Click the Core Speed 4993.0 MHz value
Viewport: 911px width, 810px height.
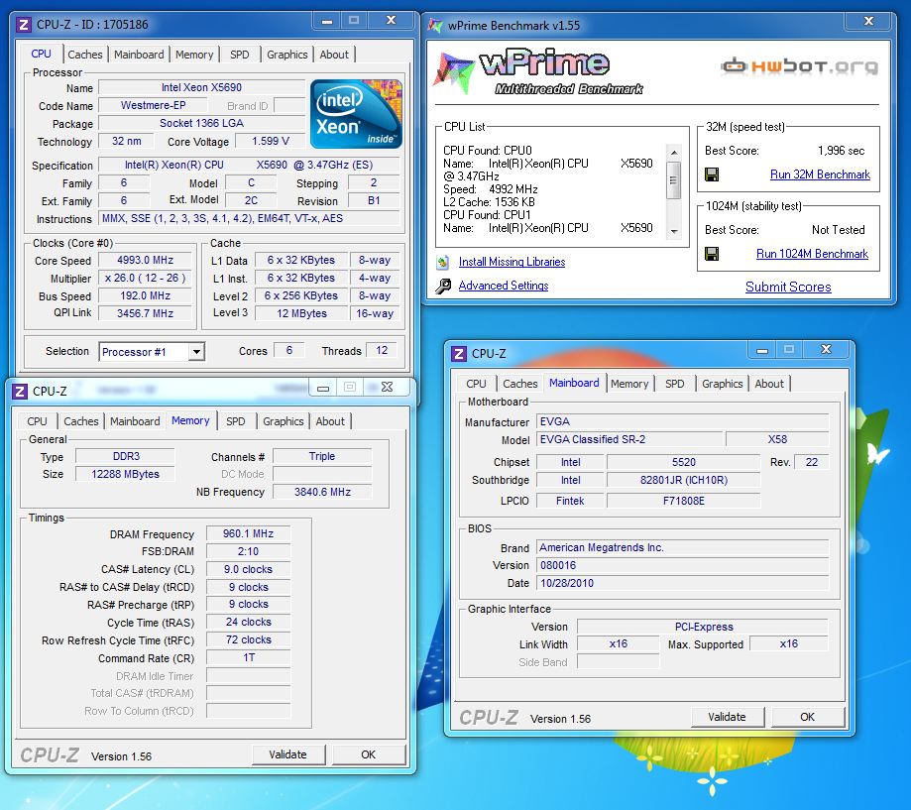pos(146,261)
